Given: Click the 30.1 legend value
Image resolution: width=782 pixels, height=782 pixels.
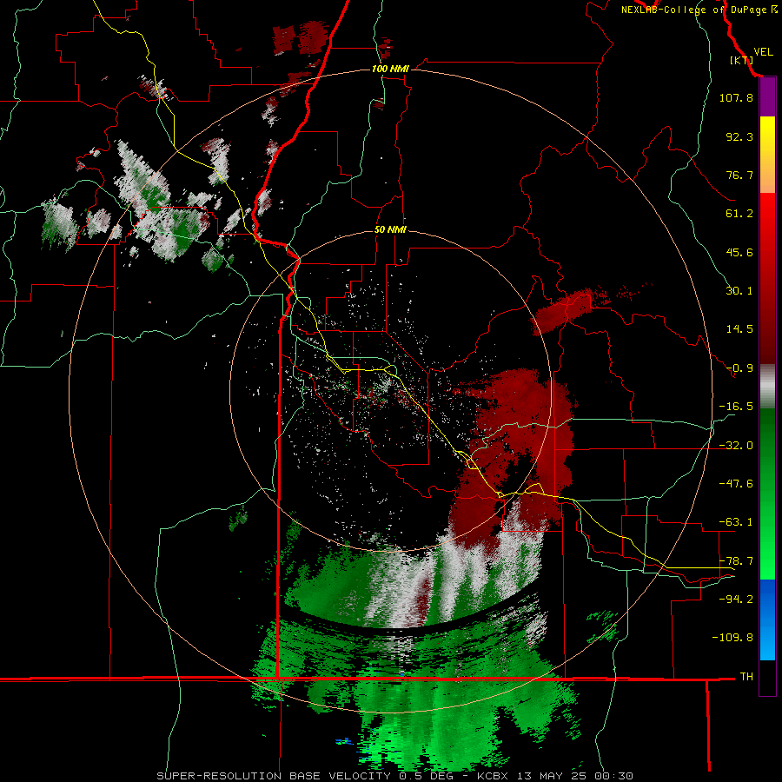Looking at the screenshot, I should (739, 291).
